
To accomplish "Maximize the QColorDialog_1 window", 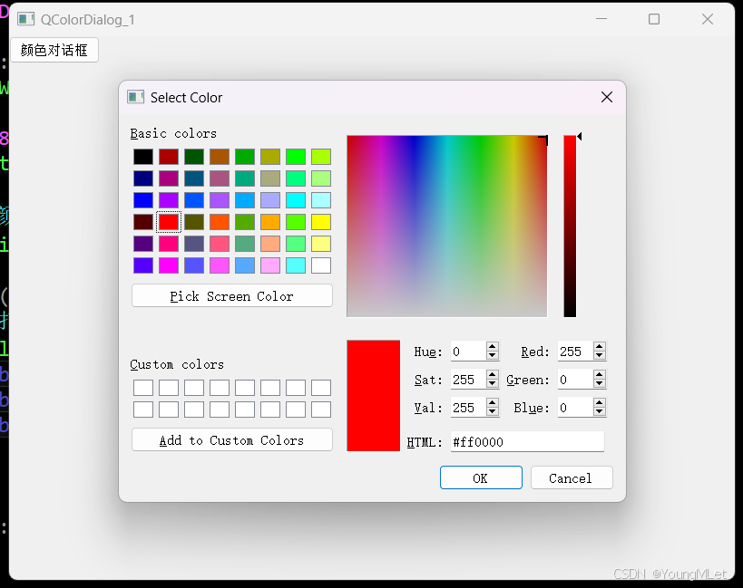I will [x=654, y=19].
